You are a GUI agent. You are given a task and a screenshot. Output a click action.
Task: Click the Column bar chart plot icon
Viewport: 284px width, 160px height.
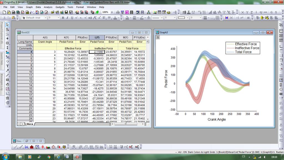coord(32,147)
